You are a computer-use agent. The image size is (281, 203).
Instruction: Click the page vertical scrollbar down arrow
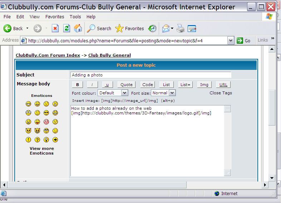272,178
